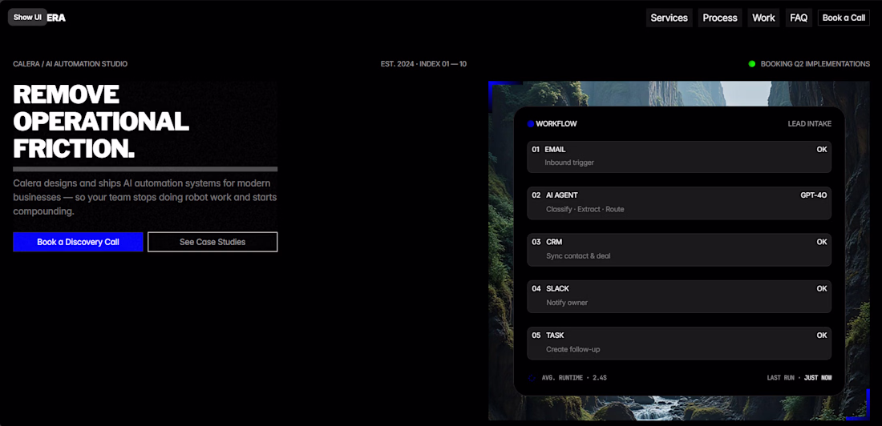Click the OK status on the Email row
Image resolution: width=882 pixels, height=426 pixels.
pos(822,150)
